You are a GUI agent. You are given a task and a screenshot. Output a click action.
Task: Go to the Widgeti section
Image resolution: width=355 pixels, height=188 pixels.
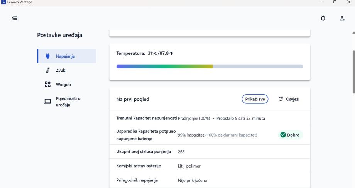pyautogui.click(x=63, y=85)
